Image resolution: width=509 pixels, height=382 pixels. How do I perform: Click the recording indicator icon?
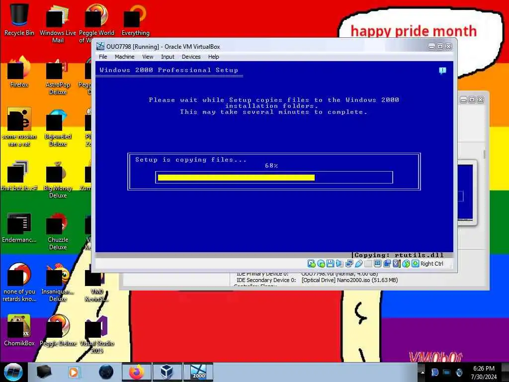(387, 264)
